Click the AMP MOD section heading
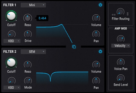This screenshot has height=93, width=136. tap(121, 29)
